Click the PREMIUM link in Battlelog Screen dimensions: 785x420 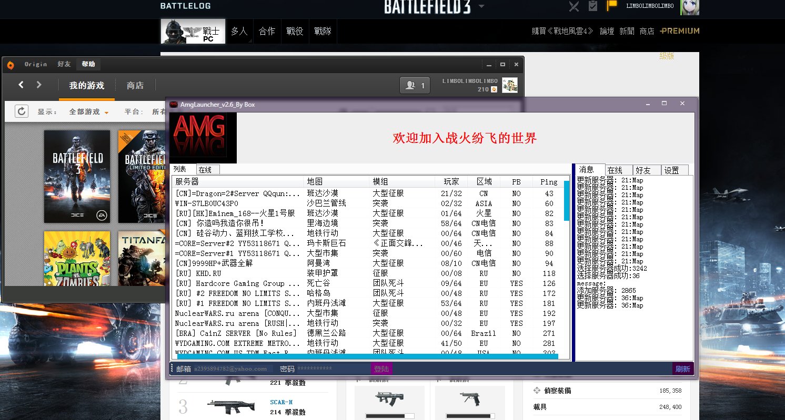[680, 31]
